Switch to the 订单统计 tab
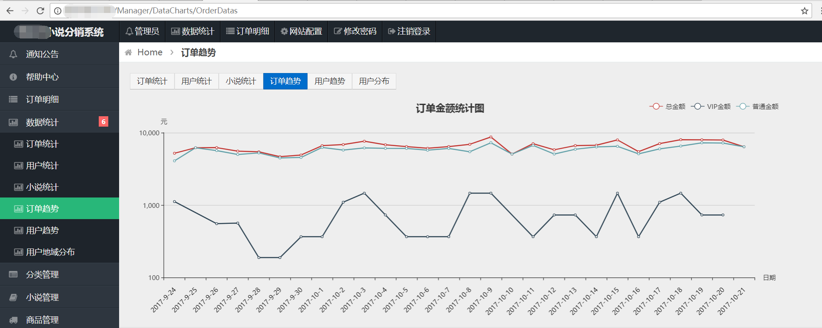The height and width of the screenshot is (328, 822). 152,81
